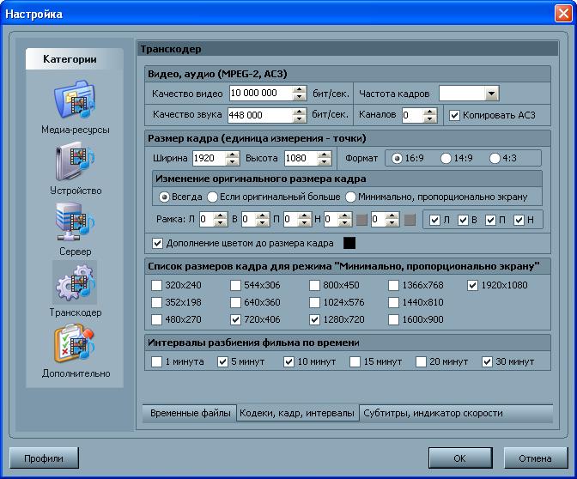The width and height of the screenshot is (577, 479).
Task: Open the Медиа-ресурсы category icon
Action: tap(76, 101)
